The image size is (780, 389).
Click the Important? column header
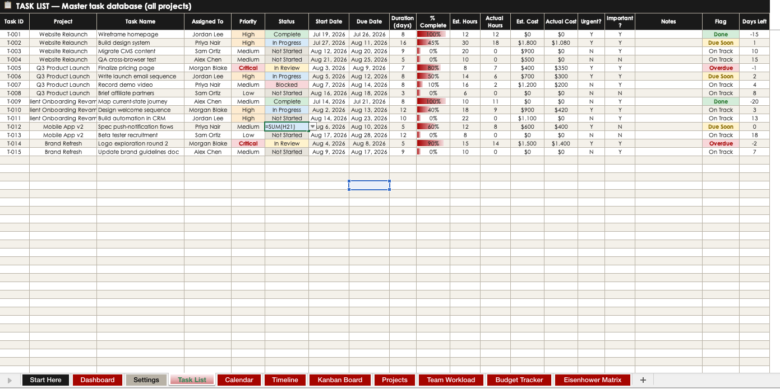click(x=620, y=21)
